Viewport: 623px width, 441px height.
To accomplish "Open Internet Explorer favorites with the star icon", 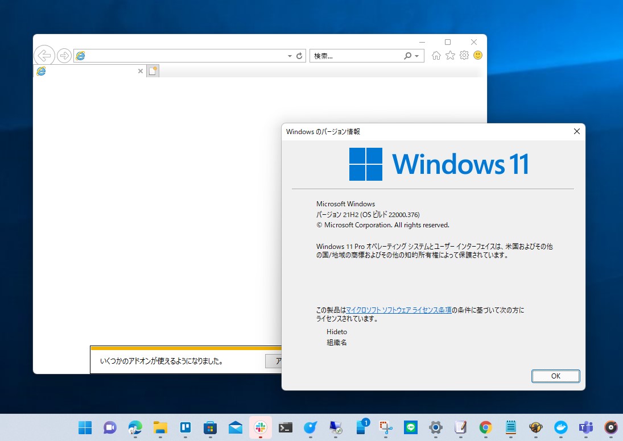I will click(450, 55).
